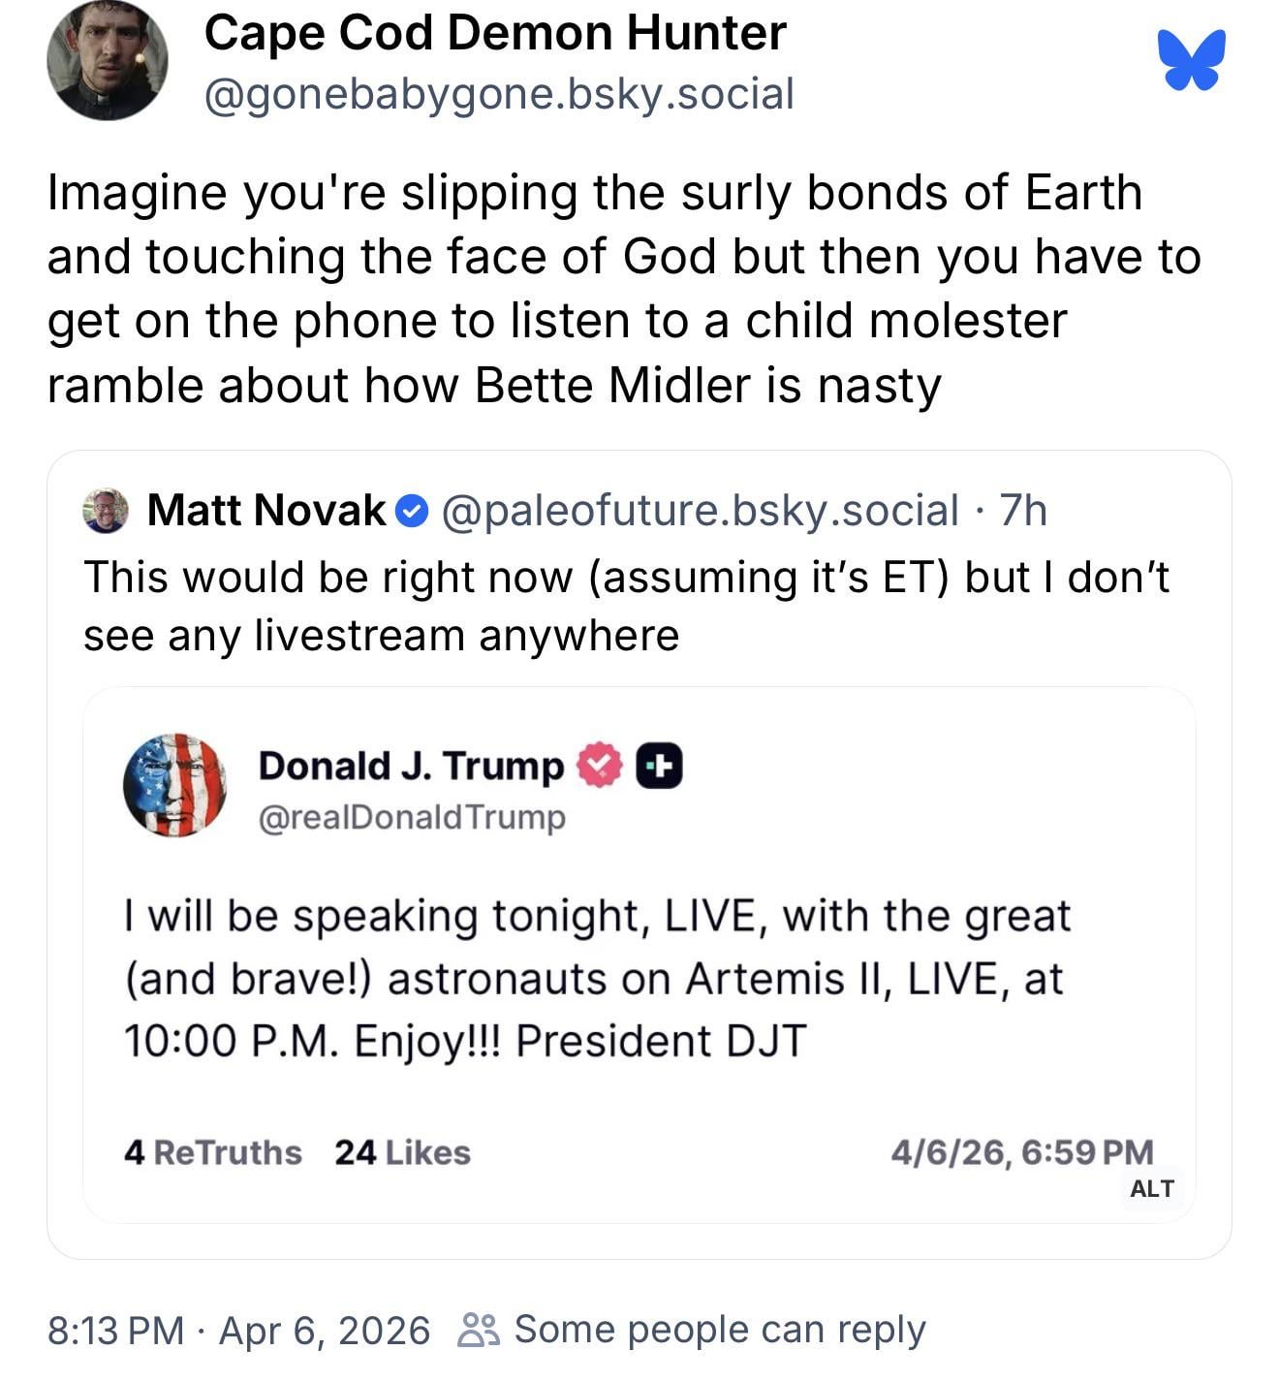Click Matt Novak's blue verified checkmark
1279x1381 pixels.
click(x=413, y=511)
